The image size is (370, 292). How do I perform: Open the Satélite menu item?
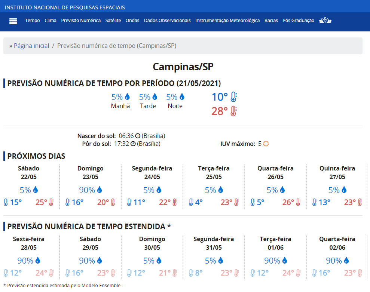coord(113,21)
